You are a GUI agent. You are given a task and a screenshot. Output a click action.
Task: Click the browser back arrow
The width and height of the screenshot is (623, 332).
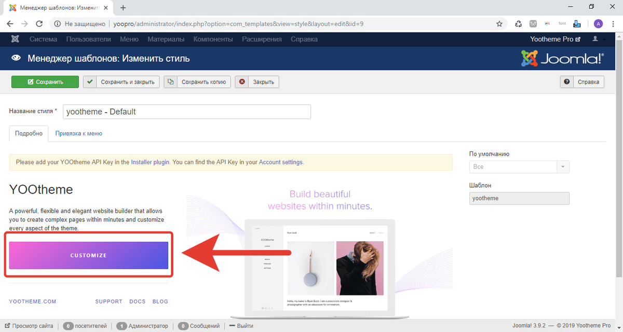pos(10,24)
